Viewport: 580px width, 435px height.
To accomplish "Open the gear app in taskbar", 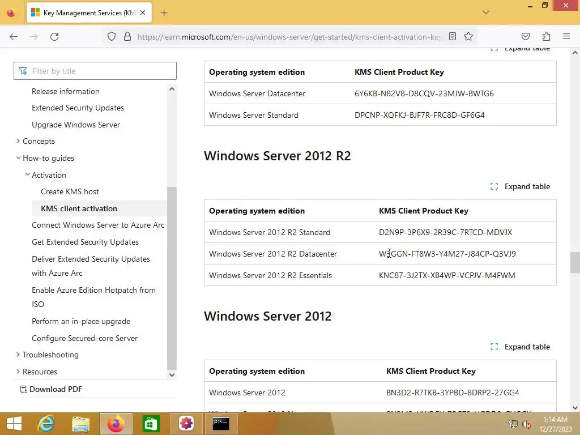I will pos(186,424).
